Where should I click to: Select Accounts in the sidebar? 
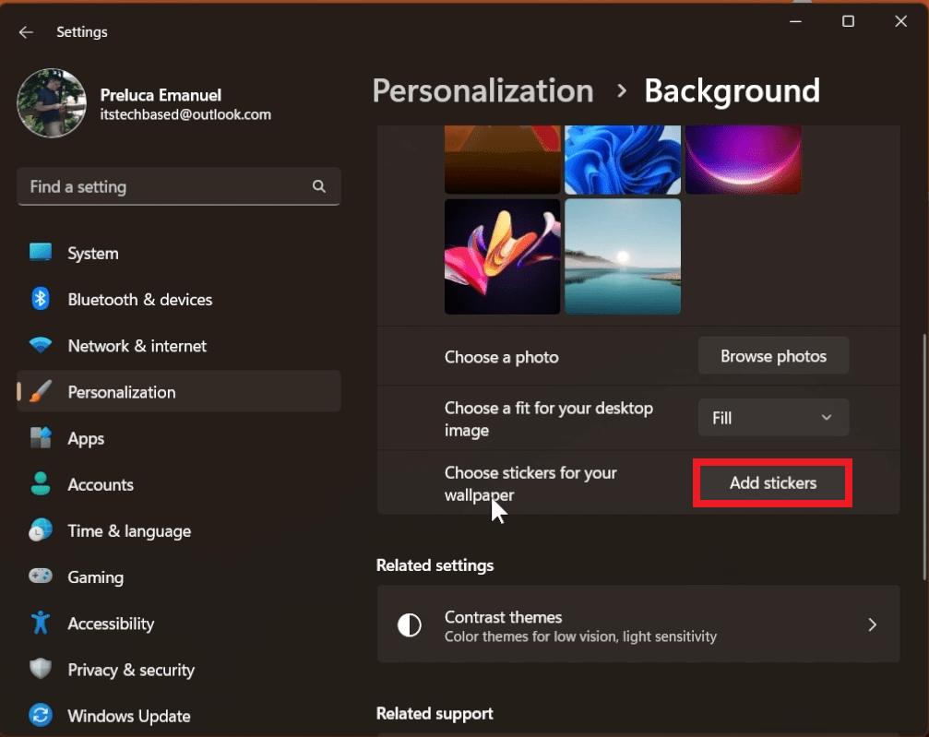(101, 484)
